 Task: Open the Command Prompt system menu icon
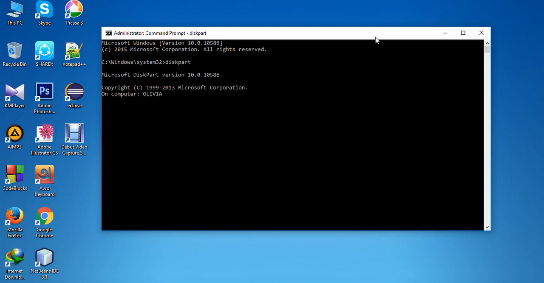point(108,33)
